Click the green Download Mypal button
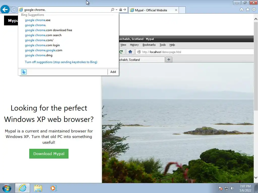The height and width of the screenshot is (193, 258). point(49,154)
